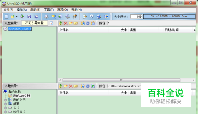Open Help with the question mark icon

pos(99,16)
